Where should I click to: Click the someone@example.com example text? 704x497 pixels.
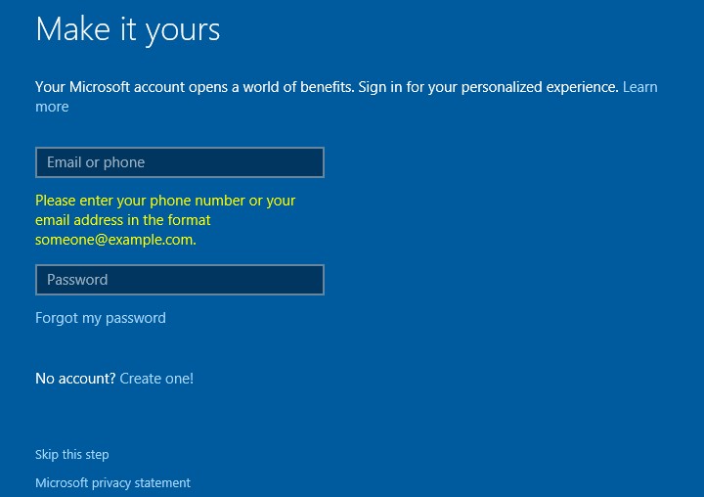114,240
